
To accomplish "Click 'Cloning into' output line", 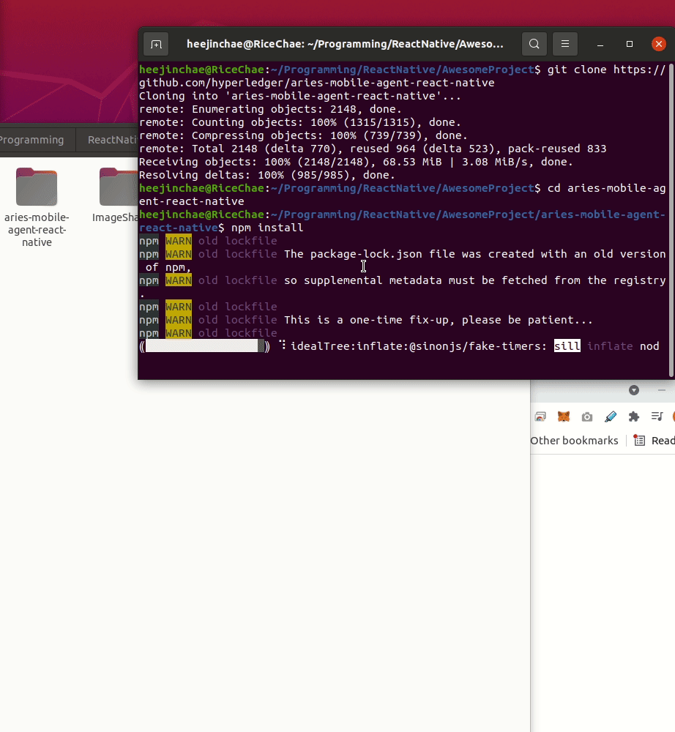I will (x=299, y=96).
